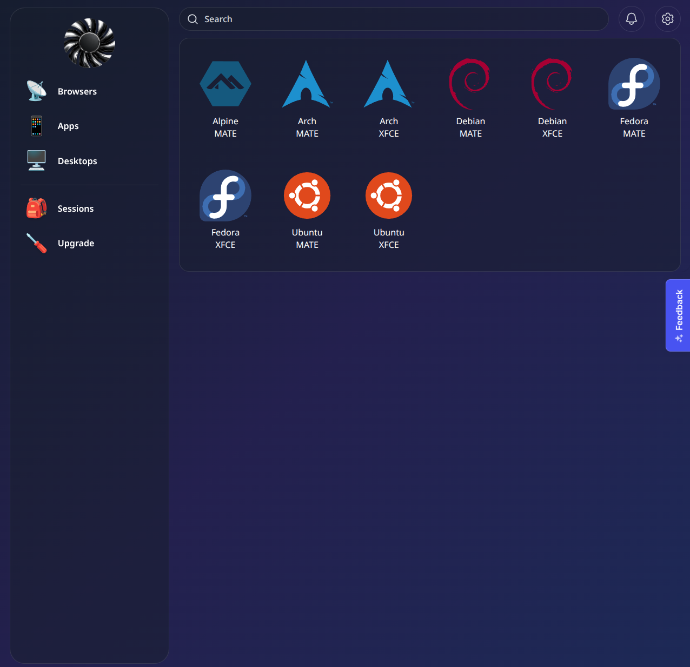Image resolution: width=690 pixels, height=667 pixels.
Task: Click the "Debian XFCE" label text
Action: pyautogui.click(x=552, y=127)
